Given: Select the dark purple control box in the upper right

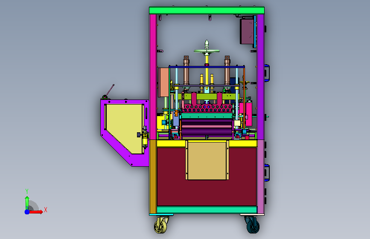Looking at the screenshot, I should pos(247,32).
